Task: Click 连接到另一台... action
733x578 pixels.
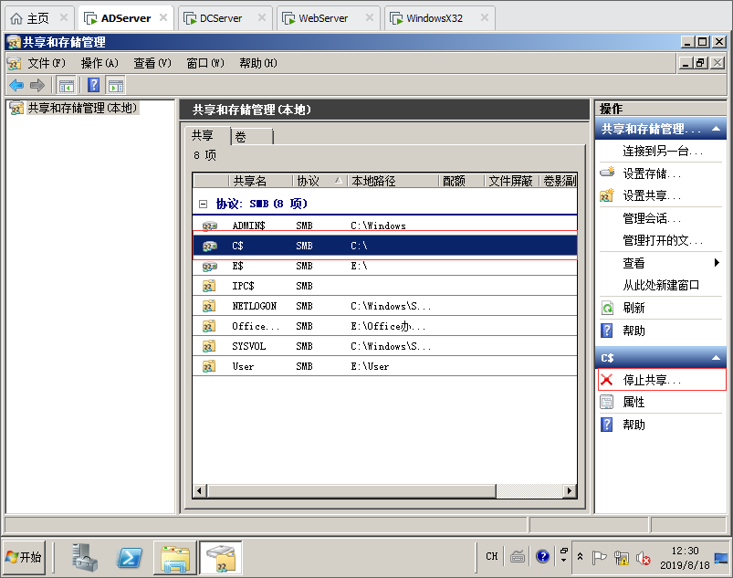Action: click(663, 151)
